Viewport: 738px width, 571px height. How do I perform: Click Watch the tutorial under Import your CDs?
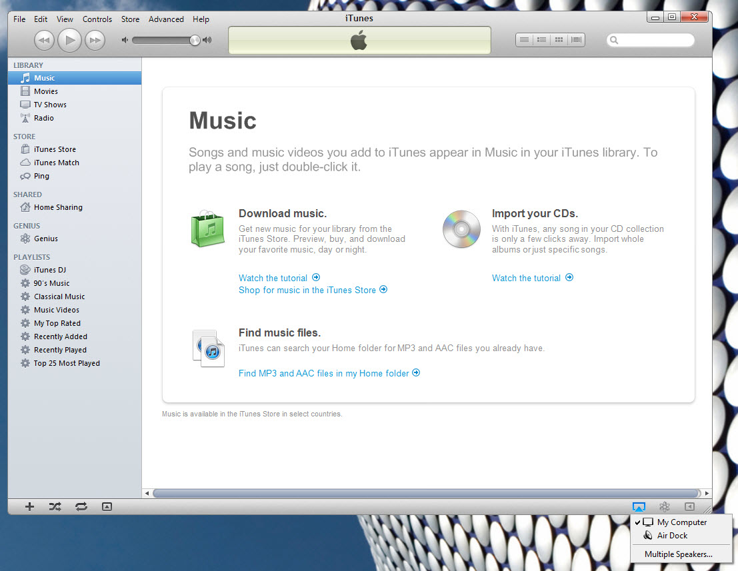(532, 278)
